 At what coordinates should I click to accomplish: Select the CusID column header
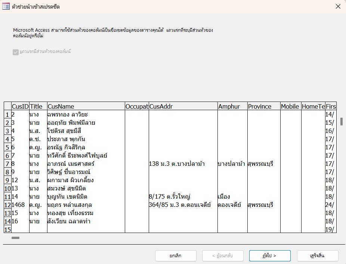click(20, 106)
